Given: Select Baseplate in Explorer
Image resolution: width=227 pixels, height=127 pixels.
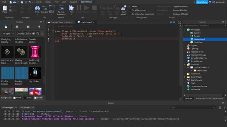Looking at the screenshot, I should coord(198,42).
